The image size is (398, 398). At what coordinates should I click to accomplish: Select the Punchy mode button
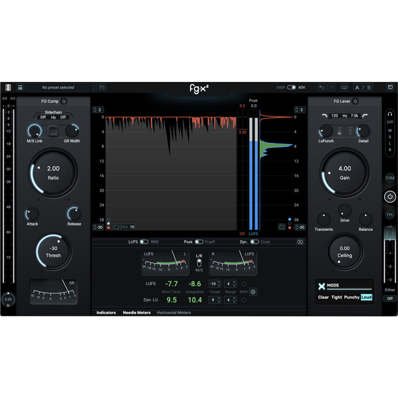[352, 297]
